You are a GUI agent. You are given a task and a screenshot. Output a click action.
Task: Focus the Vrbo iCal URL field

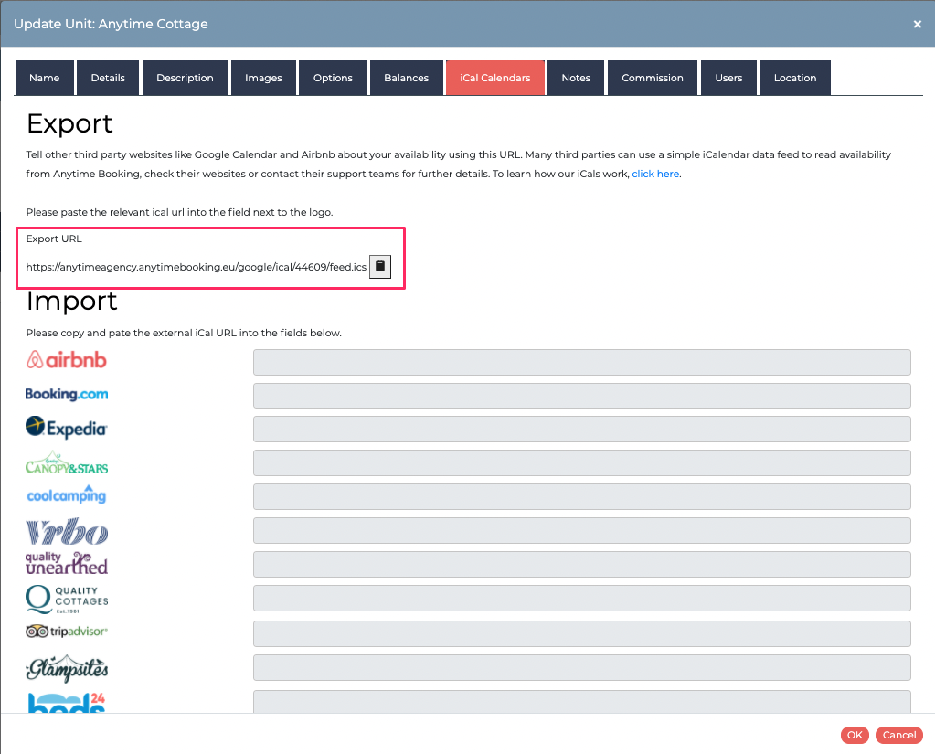[582, 530]
